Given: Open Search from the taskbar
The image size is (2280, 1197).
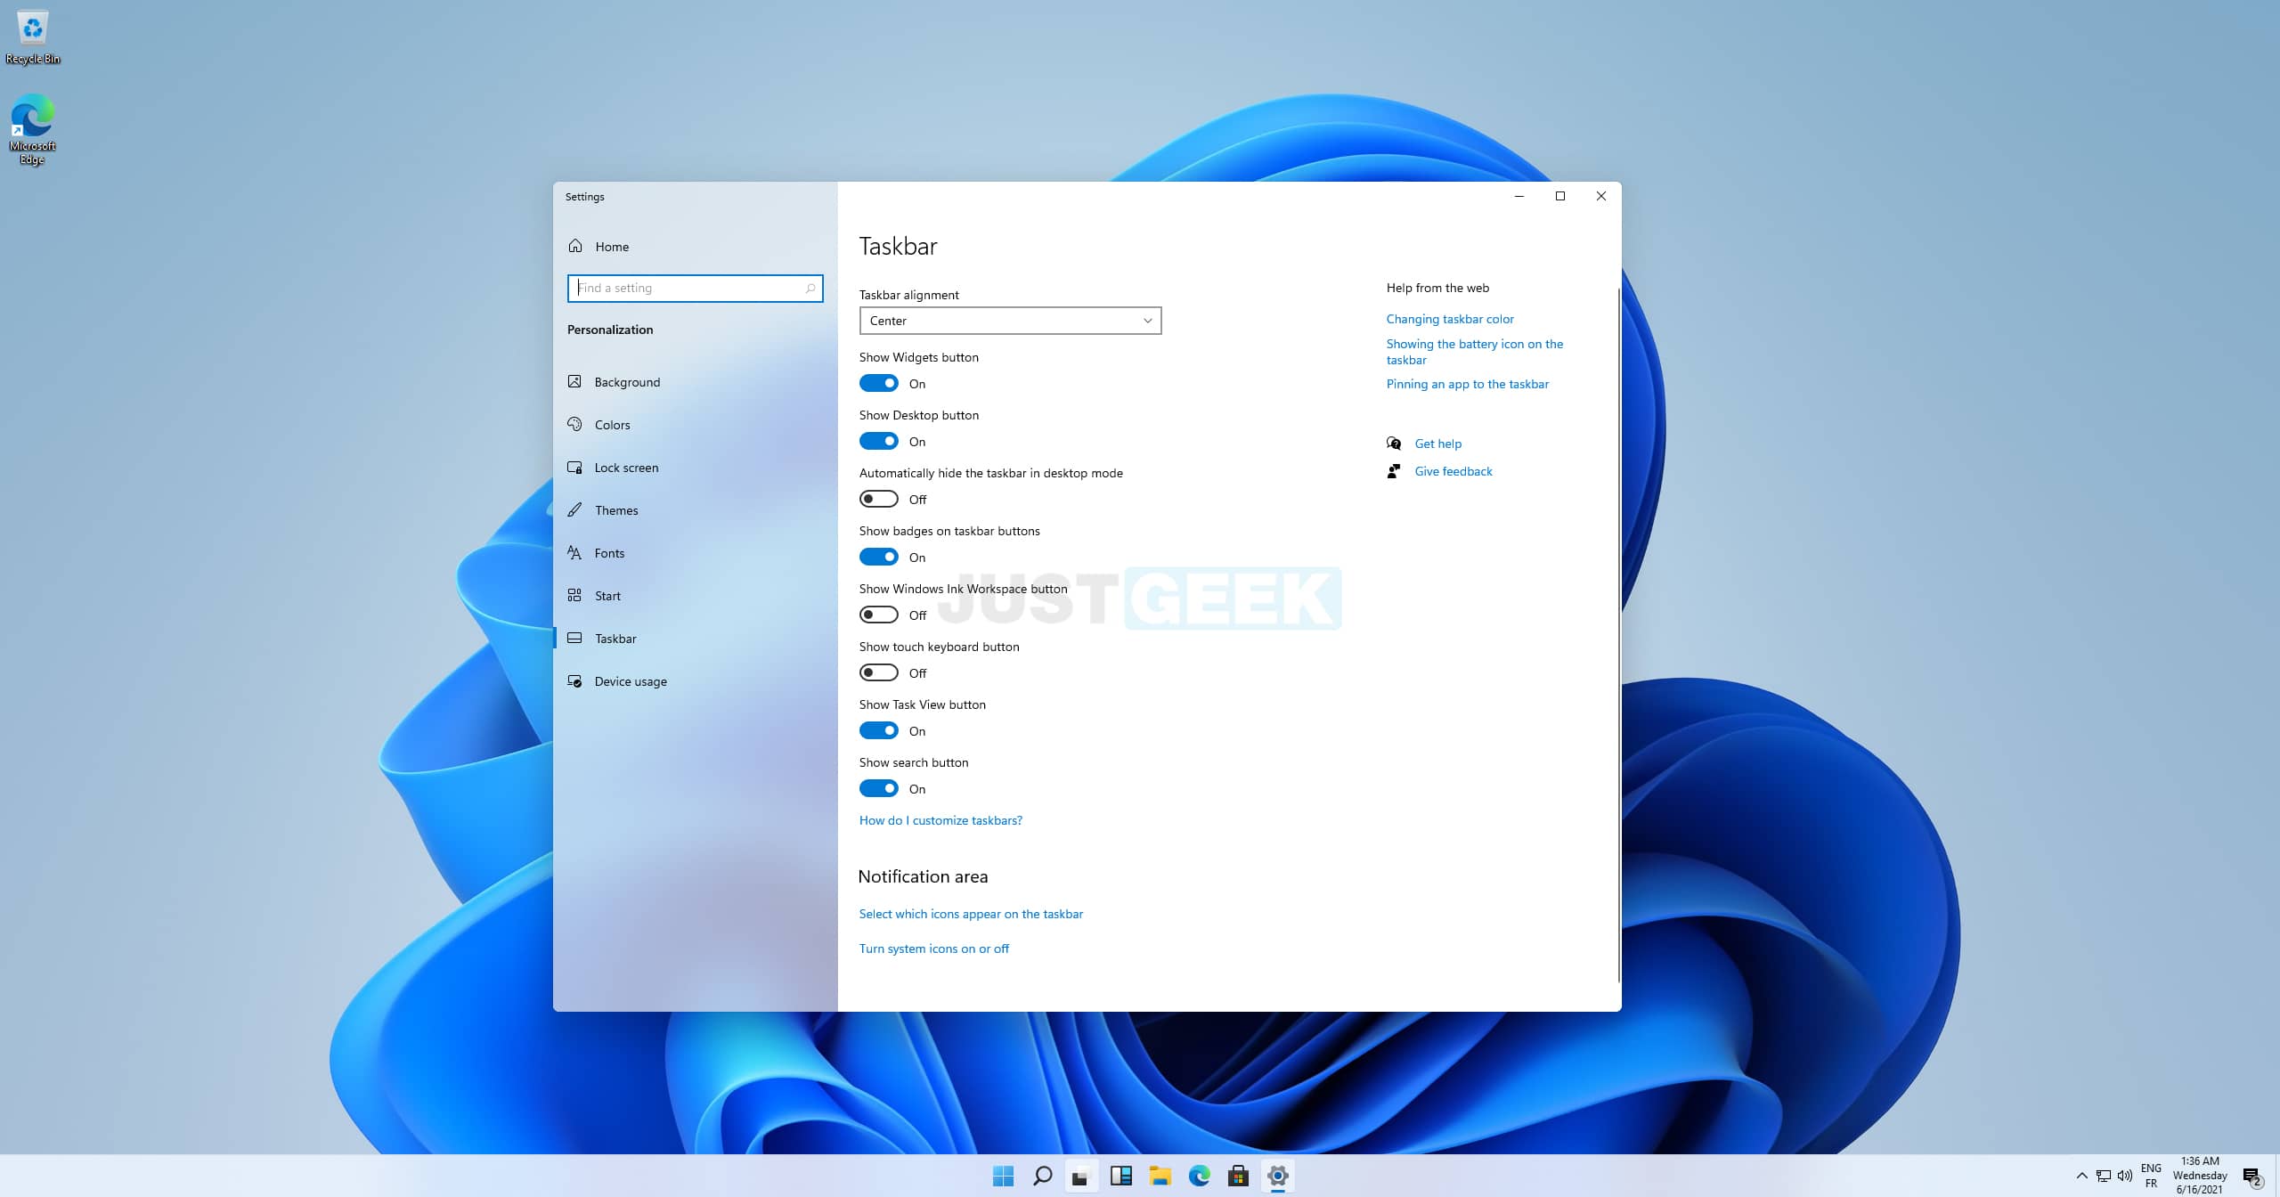Looking at the screenshot, I should [1042, 1176].
